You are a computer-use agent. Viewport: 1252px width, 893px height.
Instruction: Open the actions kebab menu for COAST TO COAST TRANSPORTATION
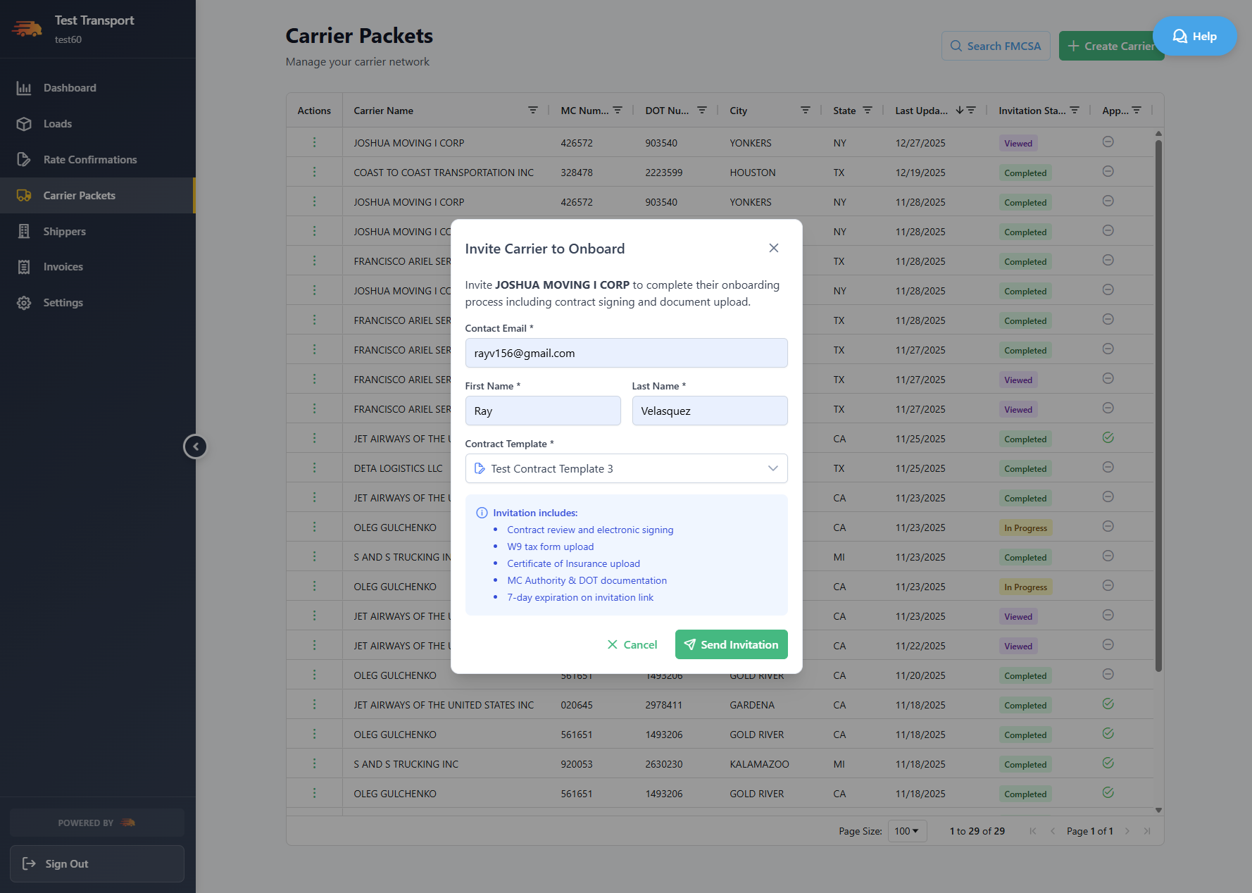tap(314, 172)
